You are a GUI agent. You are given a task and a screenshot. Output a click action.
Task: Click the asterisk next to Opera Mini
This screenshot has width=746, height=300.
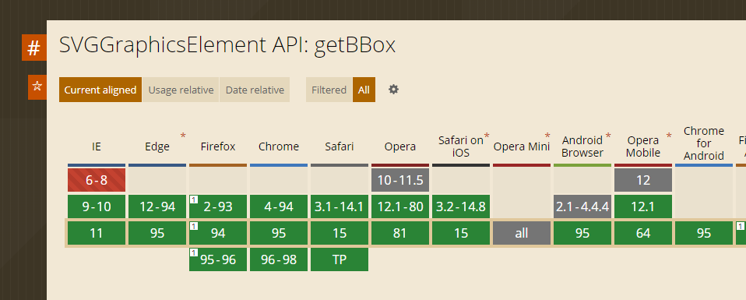(x=547, y=137)
